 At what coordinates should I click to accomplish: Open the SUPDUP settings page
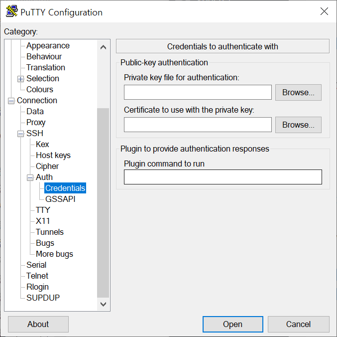43,298
